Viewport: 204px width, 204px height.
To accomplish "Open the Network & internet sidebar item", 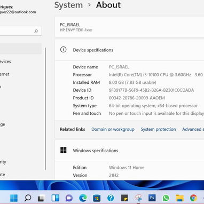I will (5, 74).
